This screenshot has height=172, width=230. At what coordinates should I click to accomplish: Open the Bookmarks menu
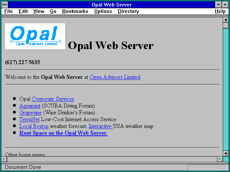pos(75,11)
